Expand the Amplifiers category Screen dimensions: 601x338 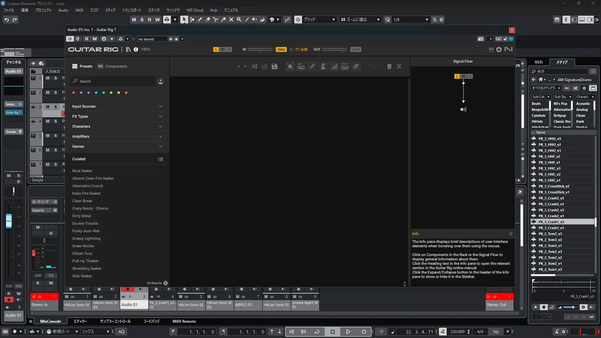tap(117, 136)
